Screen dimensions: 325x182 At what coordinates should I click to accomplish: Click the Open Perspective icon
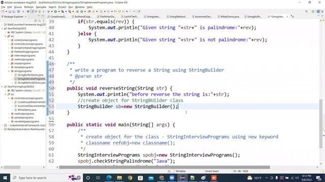coord(313,12)
